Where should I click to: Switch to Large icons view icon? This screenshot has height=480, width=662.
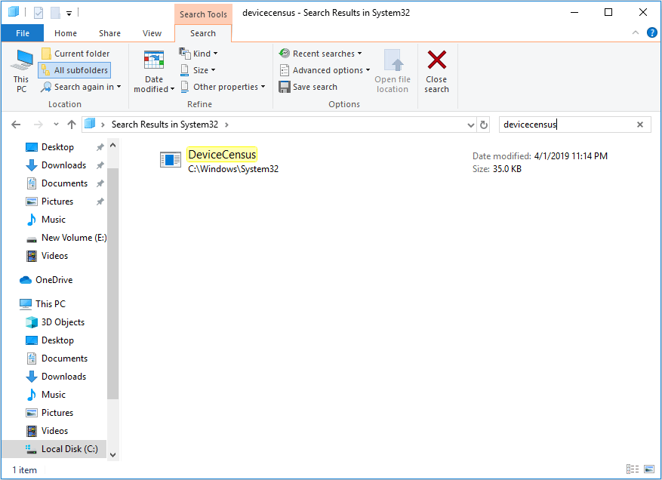649,469
